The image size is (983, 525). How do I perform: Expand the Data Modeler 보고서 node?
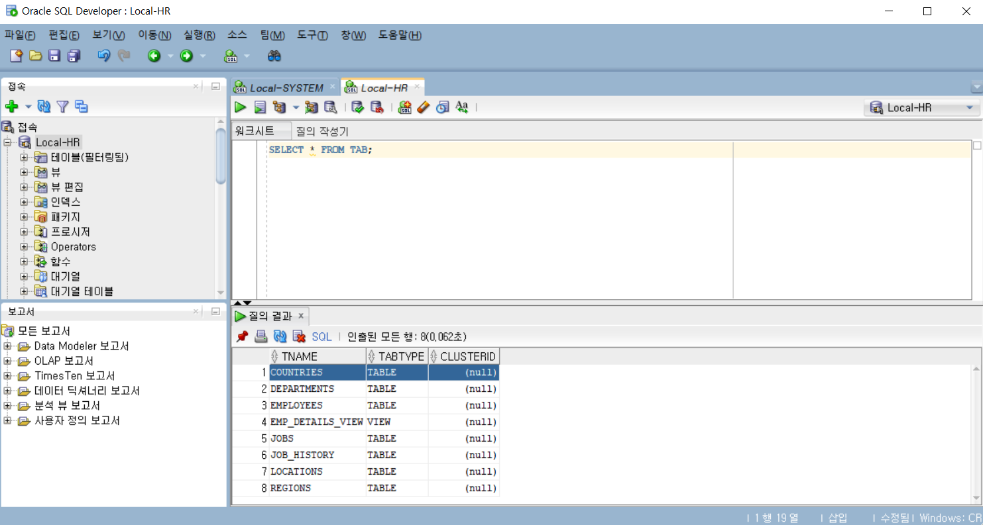click(7, 346)
